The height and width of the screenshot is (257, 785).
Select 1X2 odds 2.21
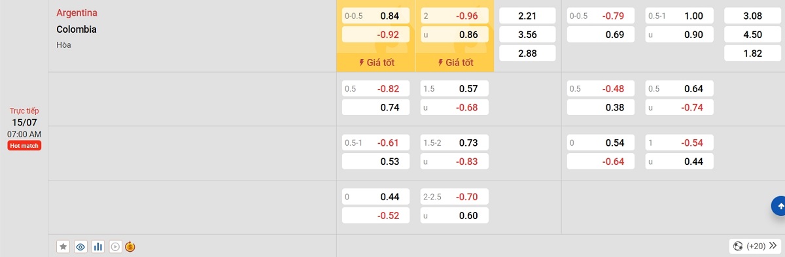527,16
